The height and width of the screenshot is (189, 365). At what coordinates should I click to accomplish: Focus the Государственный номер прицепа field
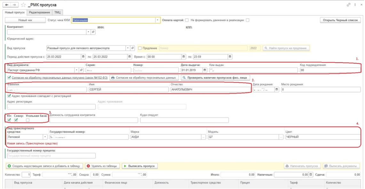(51, 156)
